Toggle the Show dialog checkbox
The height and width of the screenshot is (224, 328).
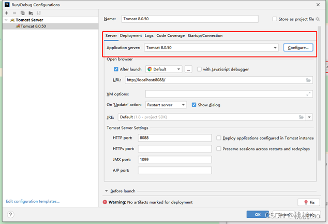194,105
